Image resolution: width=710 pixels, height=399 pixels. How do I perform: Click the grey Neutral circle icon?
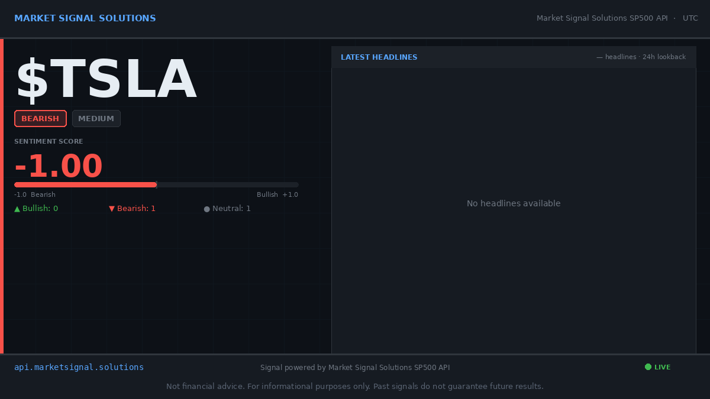click(206, 209)
